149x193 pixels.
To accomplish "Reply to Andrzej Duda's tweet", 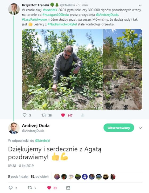I will (11, 188).
